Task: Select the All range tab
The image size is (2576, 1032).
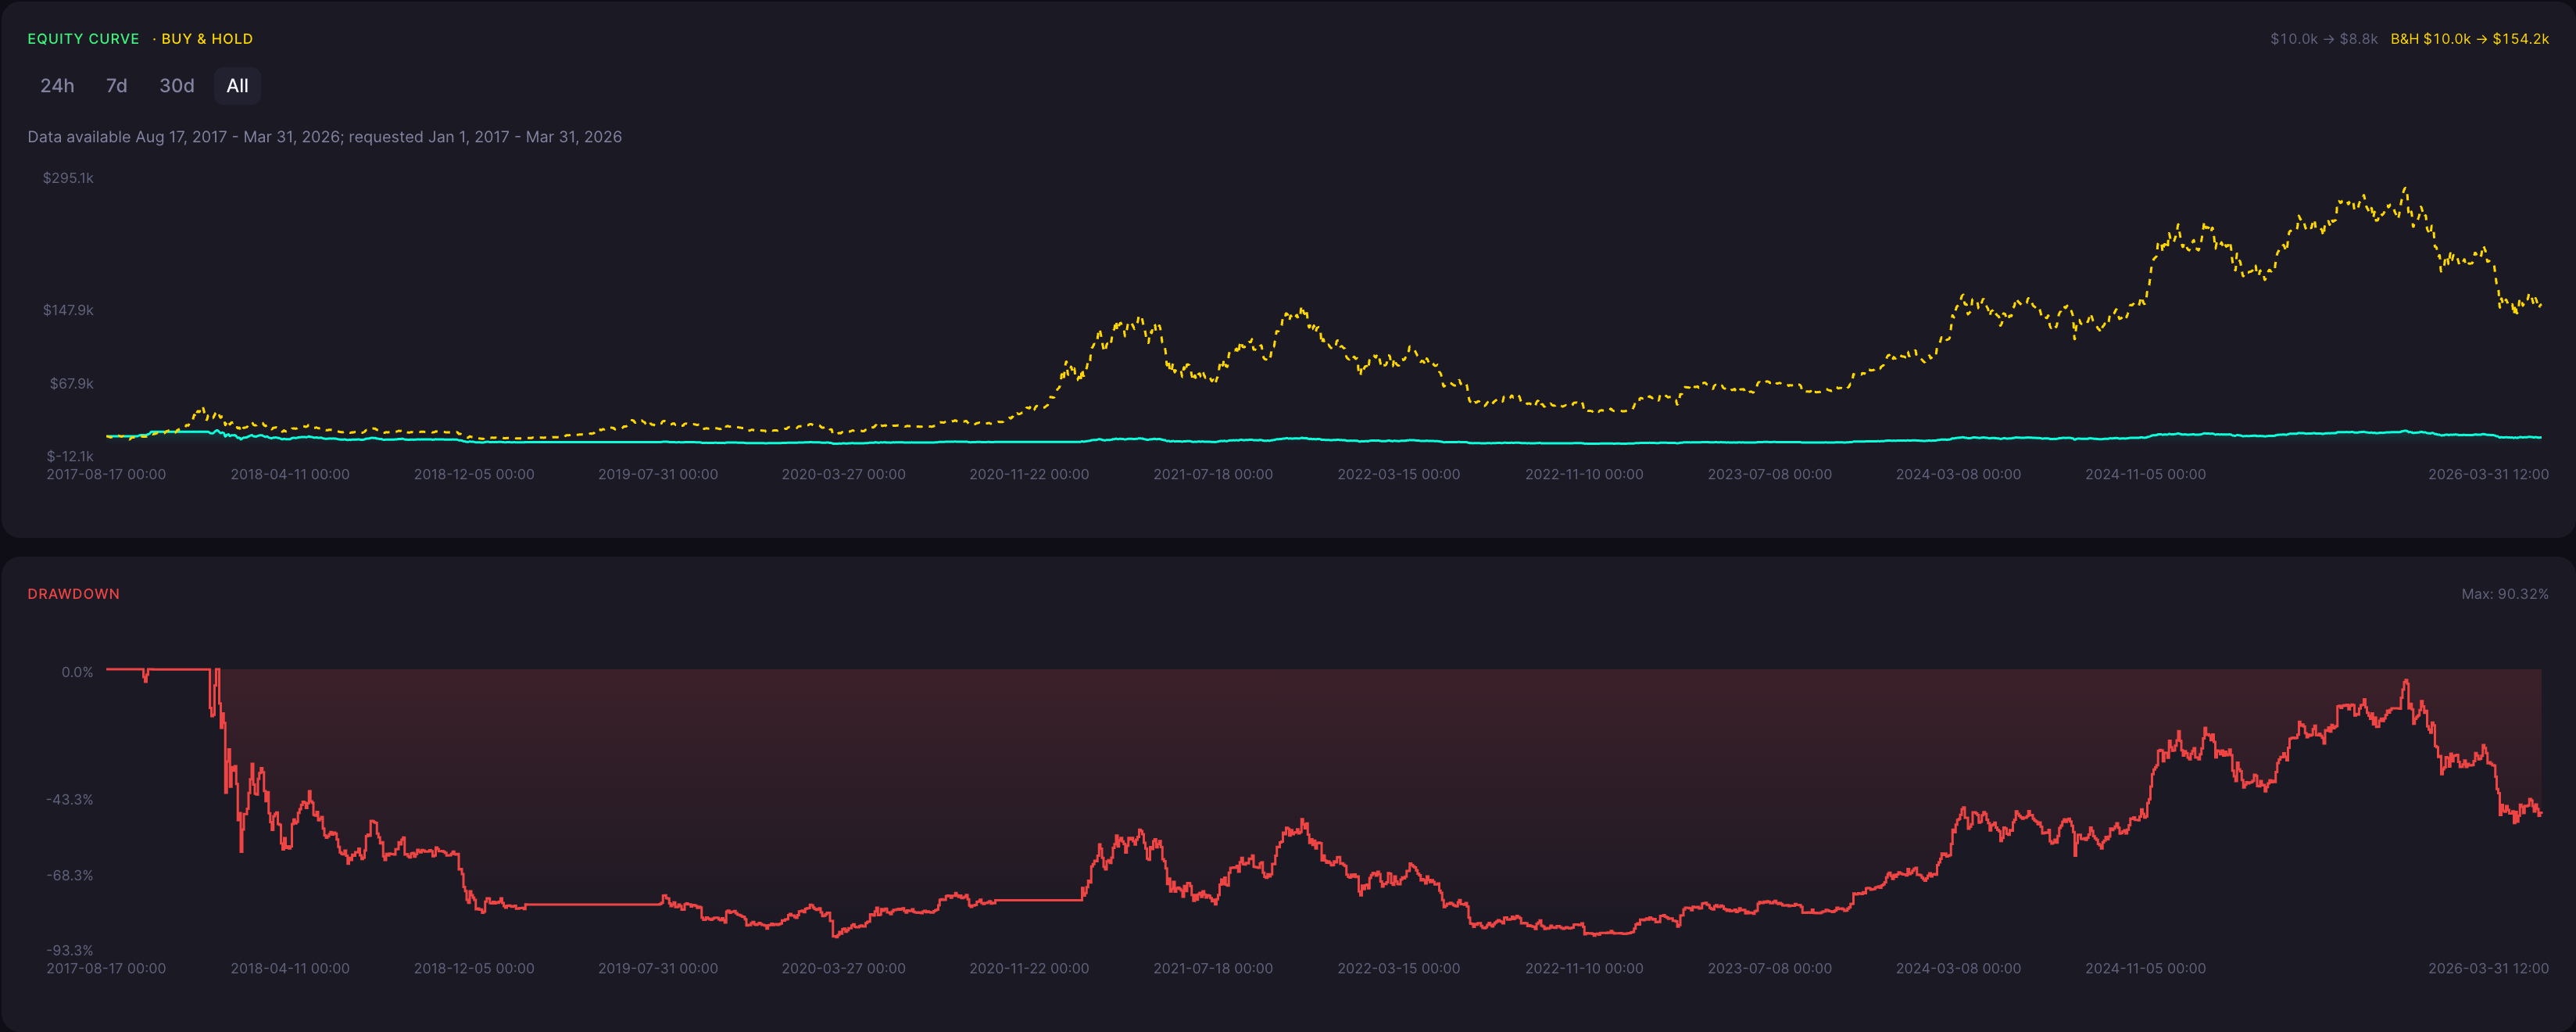Action: [x=237, y=86]
